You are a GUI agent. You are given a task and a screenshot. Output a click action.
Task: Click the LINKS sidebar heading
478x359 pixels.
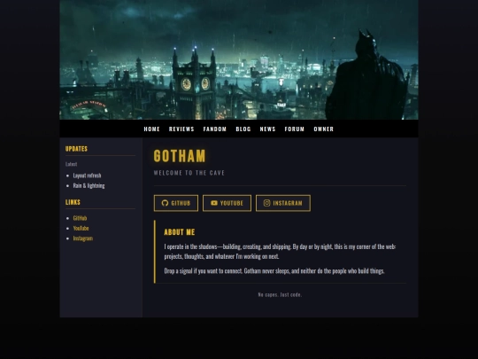tap(73, 202)
